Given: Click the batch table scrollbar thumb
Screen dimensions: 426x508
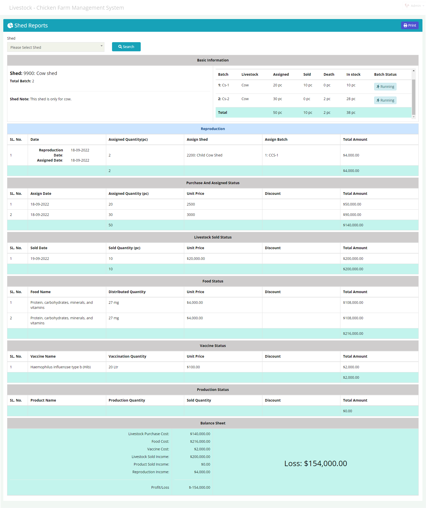Looking at the screenshot, I should 414,97.
